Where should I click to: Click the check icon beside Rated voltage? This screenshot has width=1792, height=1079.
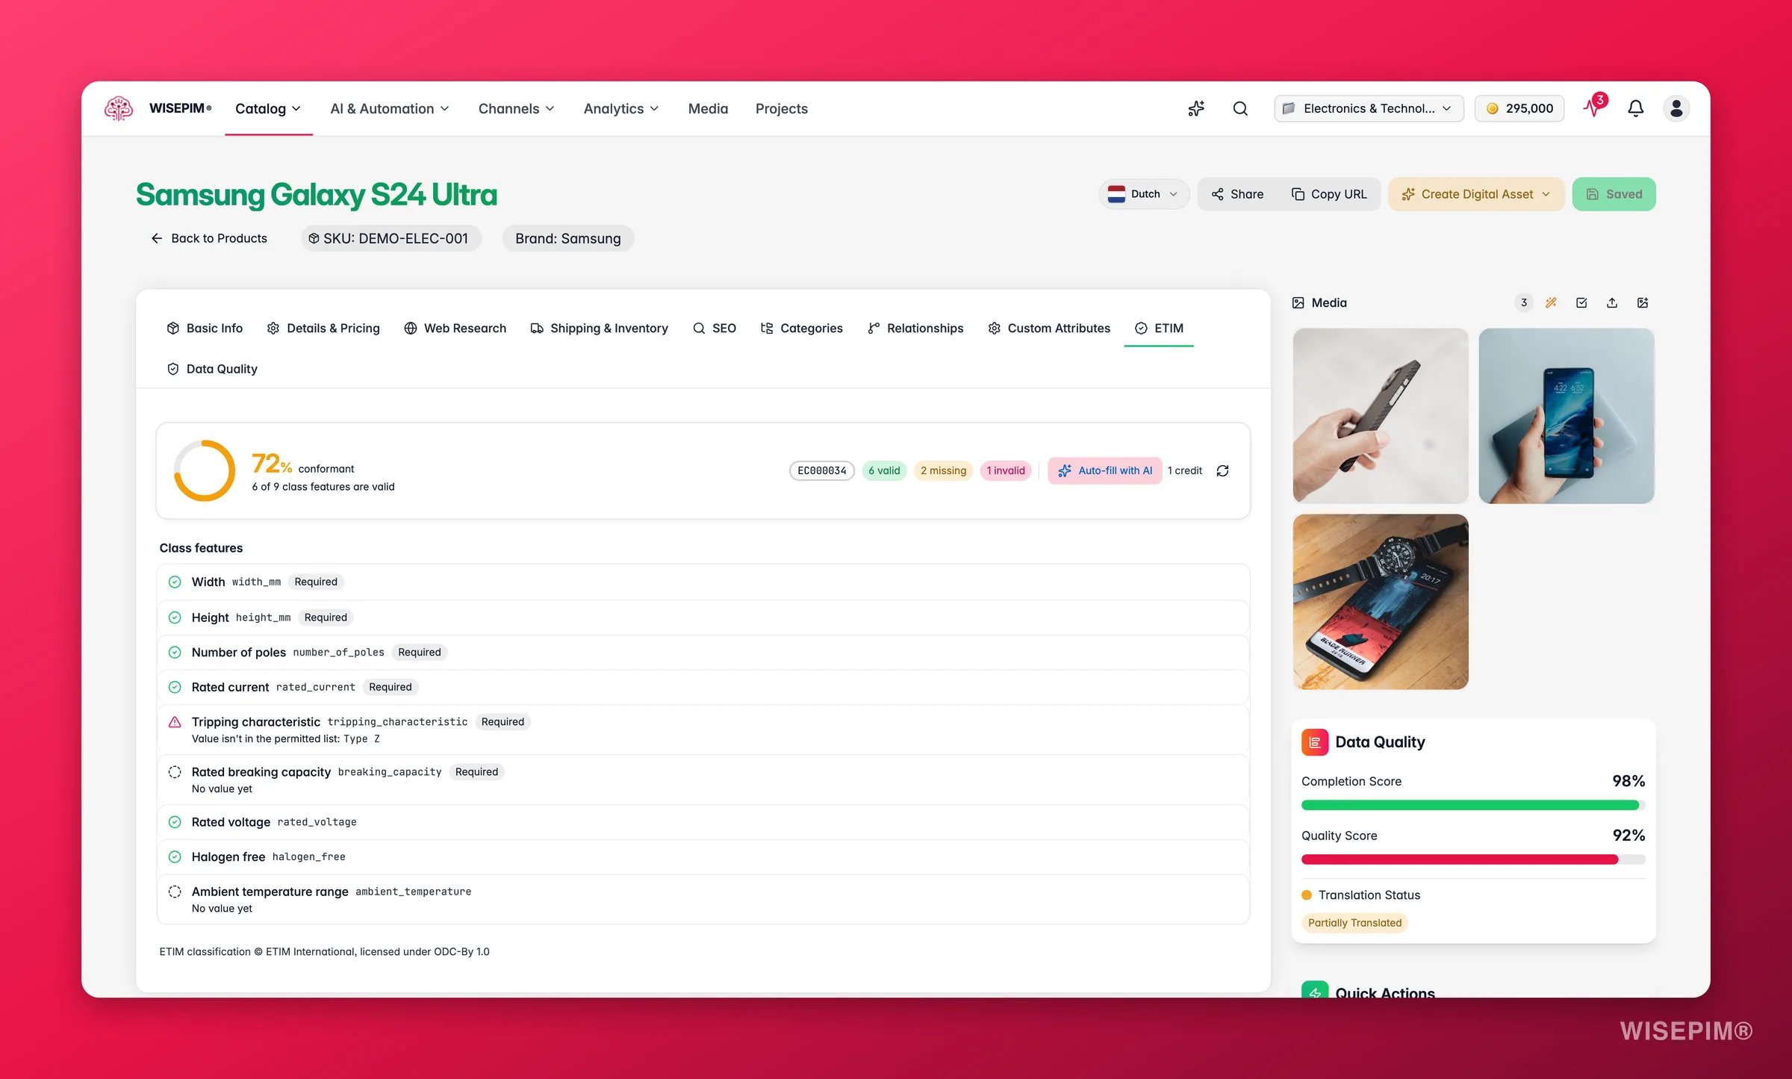click(x=175, y=822)
